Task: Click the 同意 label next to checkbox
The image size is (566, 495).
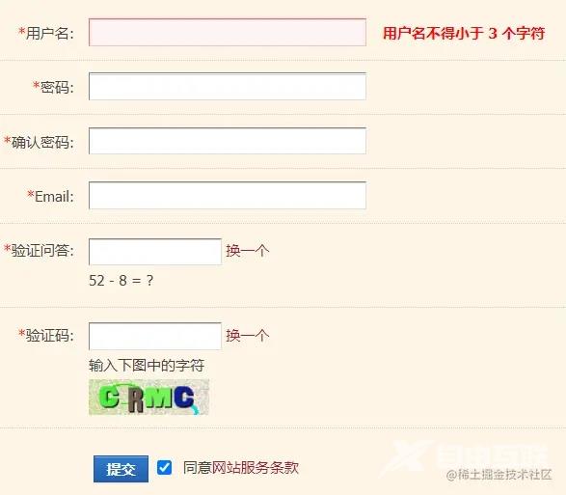Action: point(197,468)
